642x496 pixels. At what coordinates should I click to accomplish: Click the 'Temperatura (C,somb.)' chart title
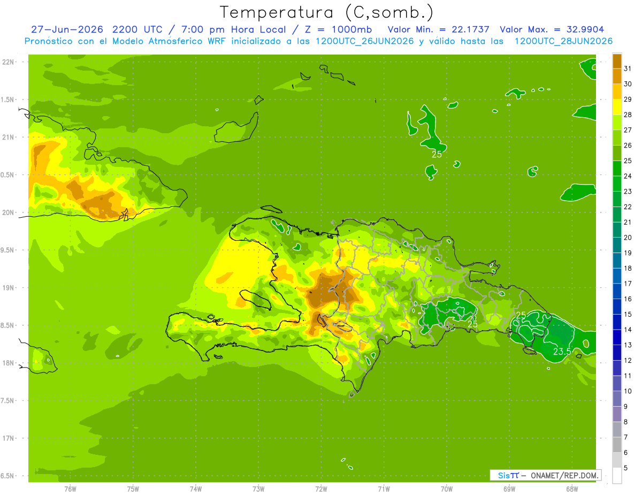click(327, 12)
